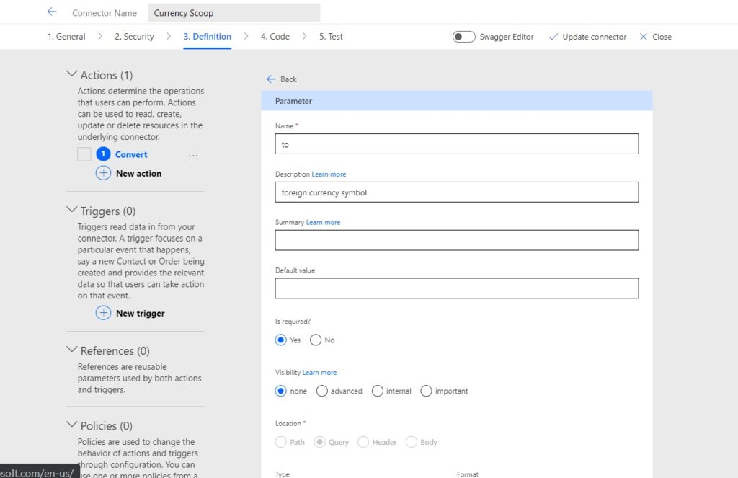Viewport: 738px width, 478px height.
Task: Choose the advanced visibility option
Action: click(321, 391)
